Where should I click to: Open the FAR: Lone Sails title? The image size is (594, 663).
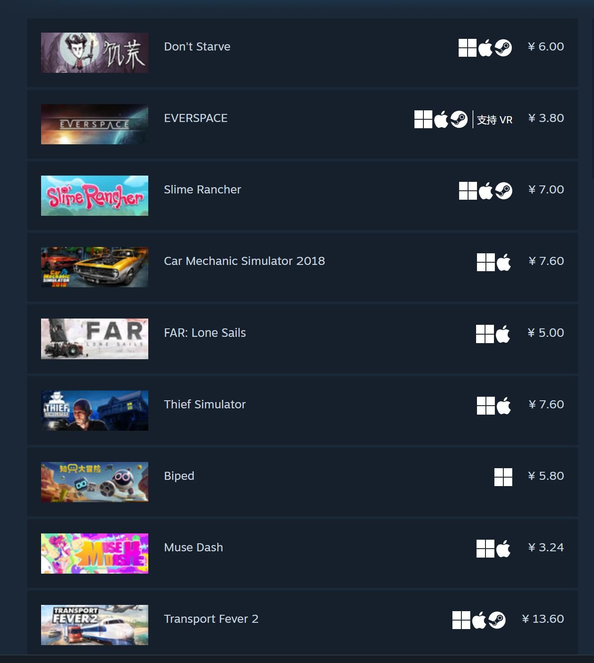(205, 333)
